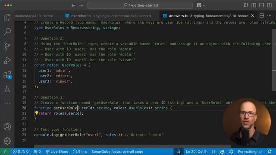The width and height of the screenshot is (276, 155).
Task: Go forward using the navigation arrow
Action: 81,5
